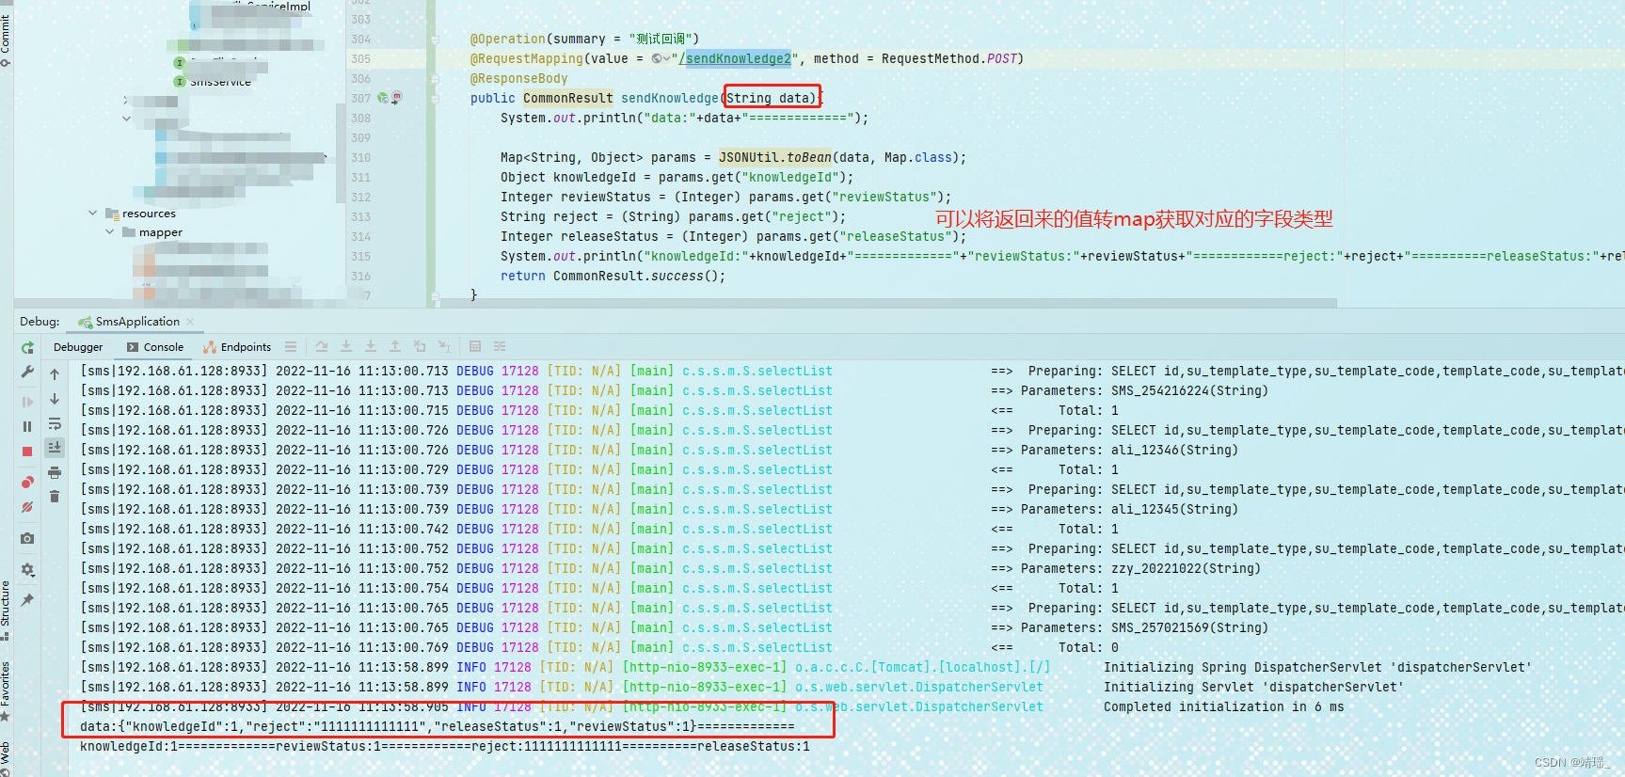Click 'Completed initialization in 6 ms' log text
Image resolution: width=1625 pixels, height=777 pixels.
pyautogui.click(x=1223, y=707)
